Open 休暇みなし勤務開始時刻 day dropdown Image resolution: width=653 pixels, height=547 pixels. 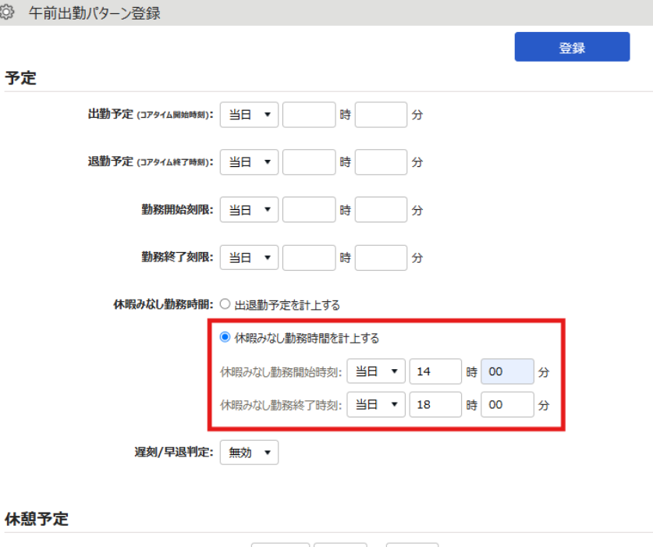pos(376,372)
